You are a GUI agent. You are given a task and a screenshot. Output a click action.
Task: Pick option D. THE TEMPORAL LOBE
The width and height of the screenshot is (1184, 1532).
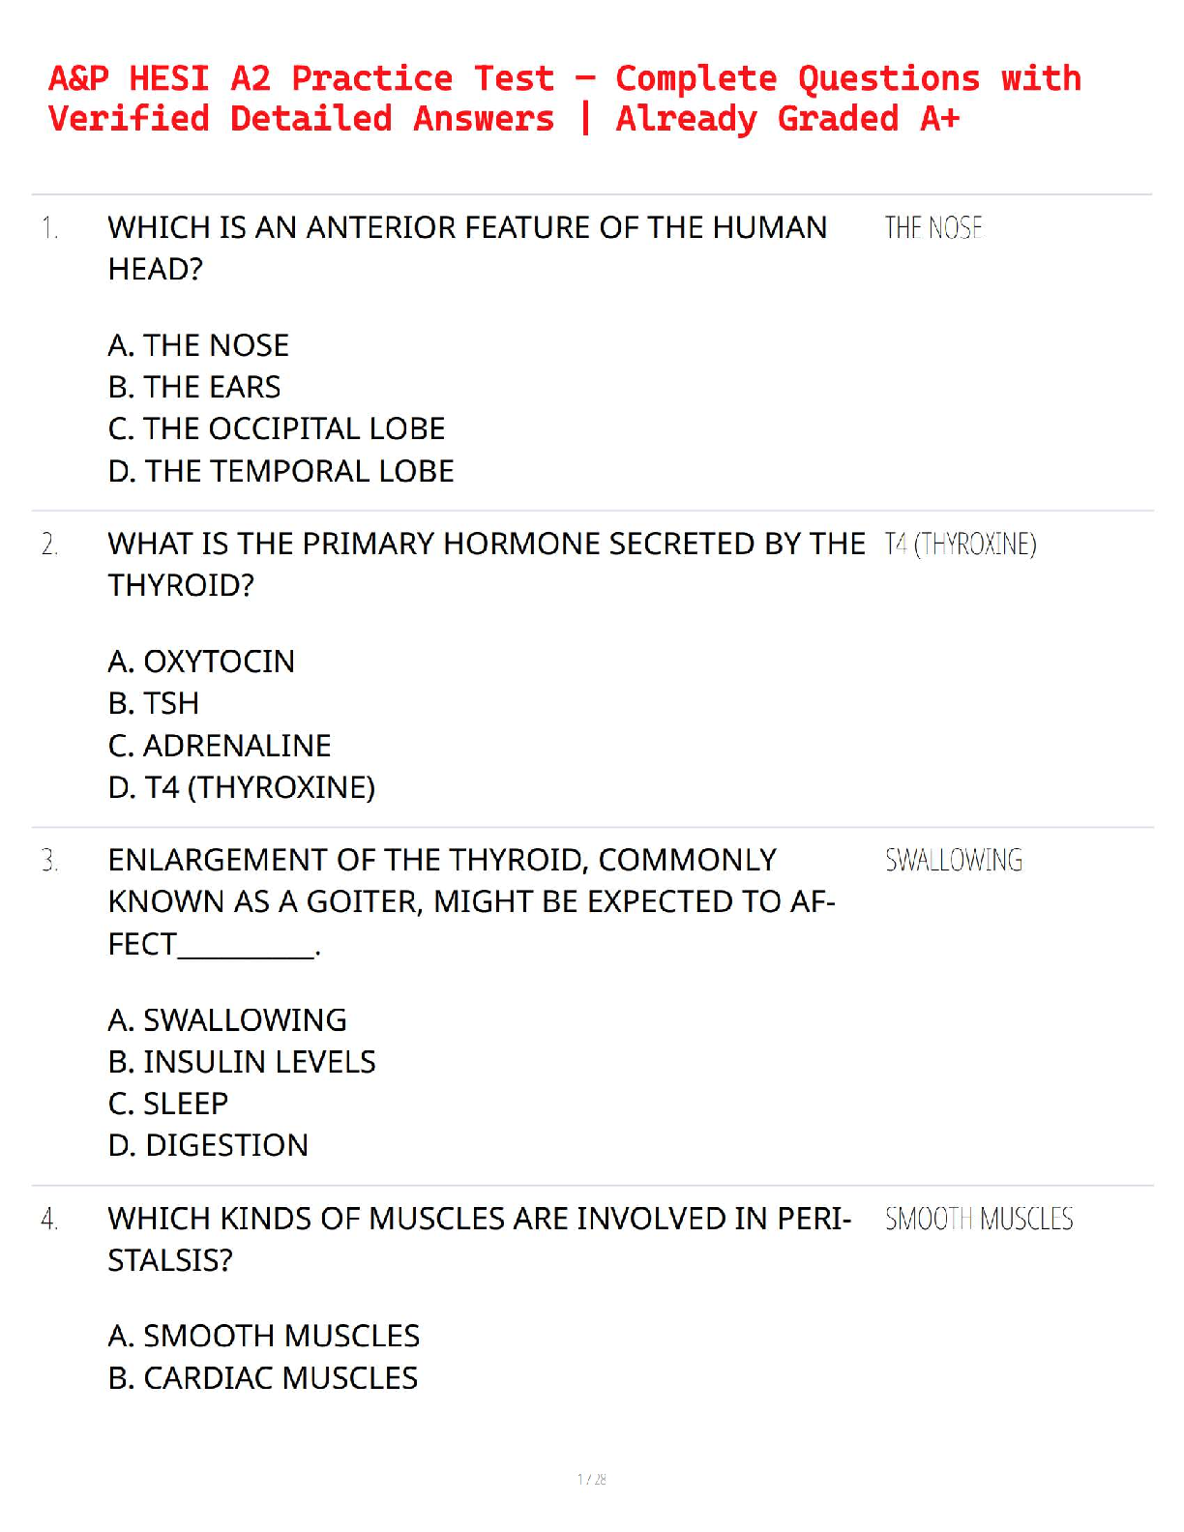pos(281,471)
